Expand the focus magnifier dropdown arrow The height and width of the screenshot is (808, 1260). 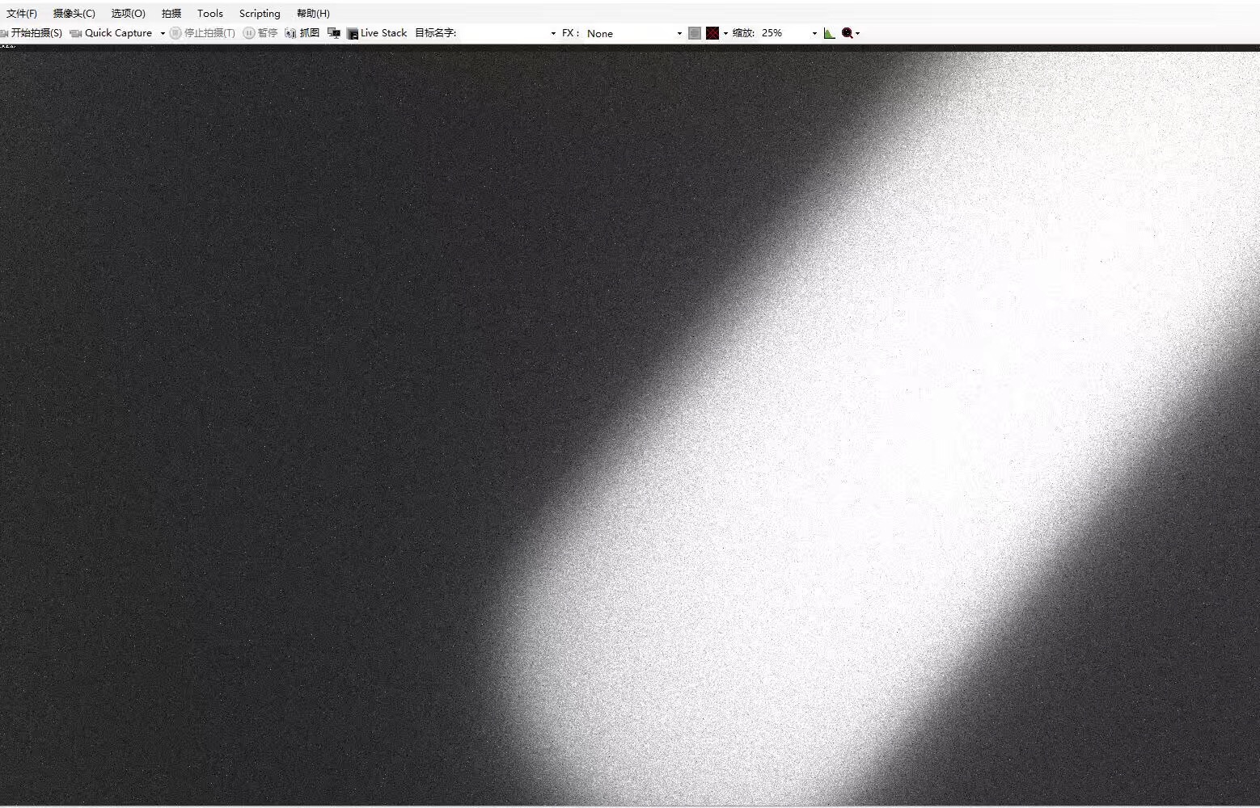[x=857, y=33]
